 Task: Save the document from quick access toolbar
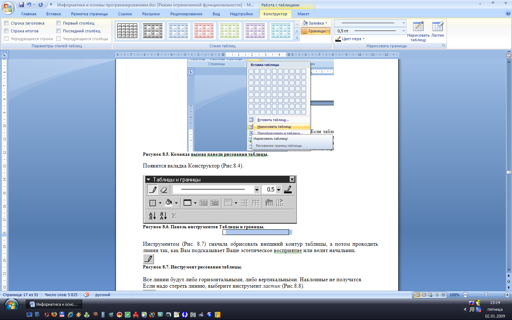click(x=21, y=5)
